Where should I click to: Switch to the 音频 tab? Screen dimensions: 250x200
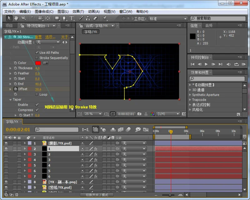[x=209, y=26]
